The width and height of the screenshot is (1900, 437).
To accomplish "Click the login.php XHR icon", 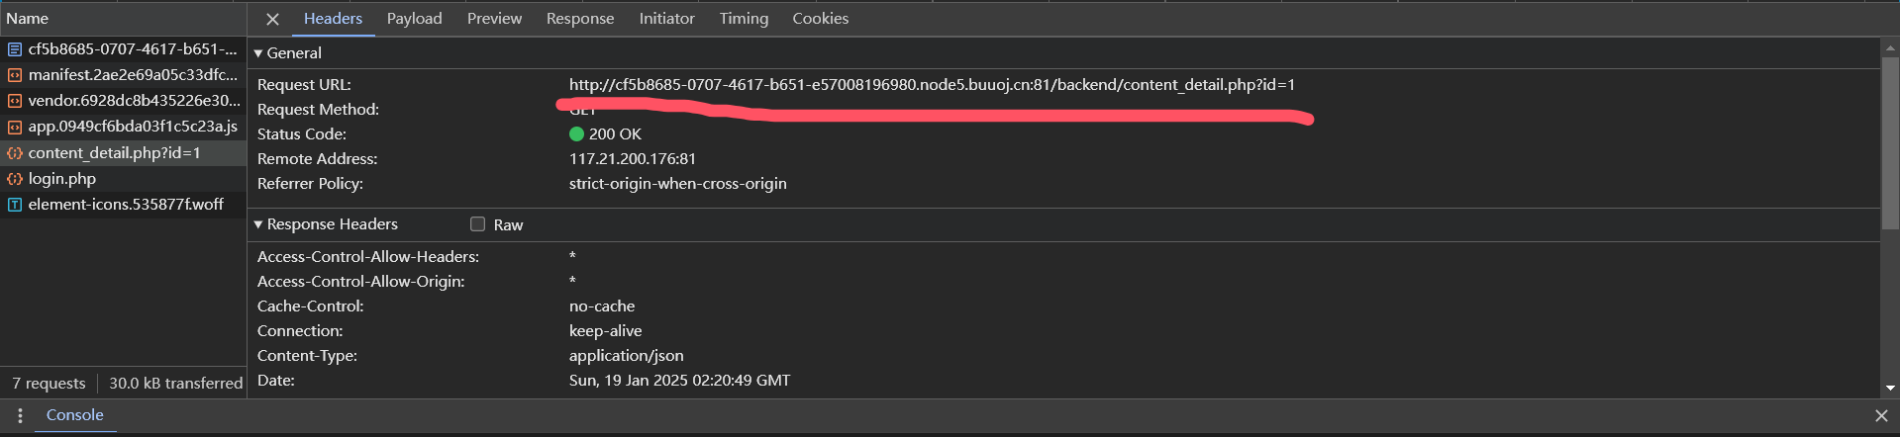I will [x=15, y=179].
